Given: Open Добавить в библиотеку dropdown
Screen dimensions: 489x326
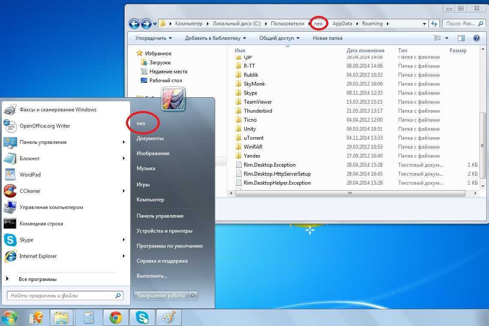Looking at the screenshot, I should (215, 38).
